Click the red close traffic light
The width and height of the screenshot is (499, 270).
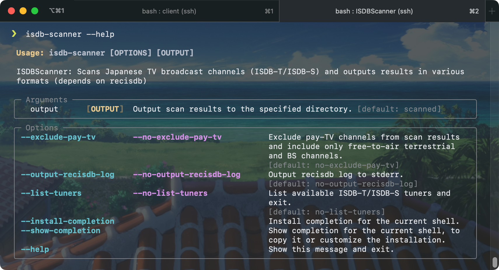11,11
